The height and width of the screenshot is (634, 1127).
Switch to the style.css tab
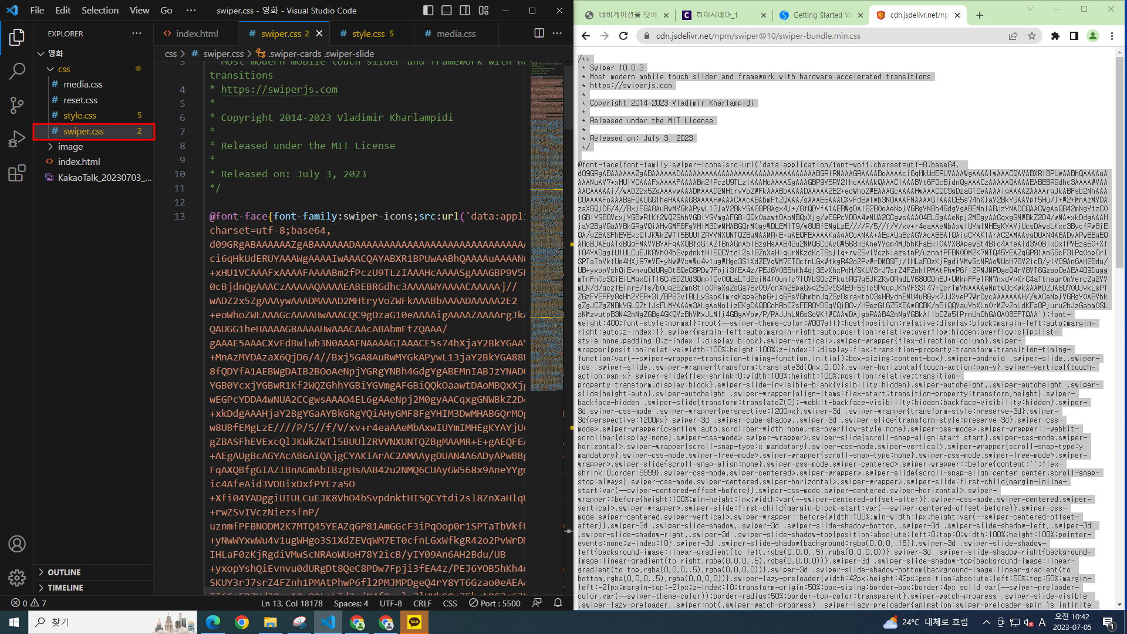click(x=368, y=33)
